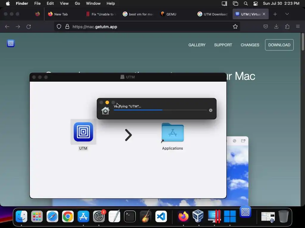Open the CHANGES page link
Screen dimensions: 305x228
pyautogui.click(x=250, y=45)
